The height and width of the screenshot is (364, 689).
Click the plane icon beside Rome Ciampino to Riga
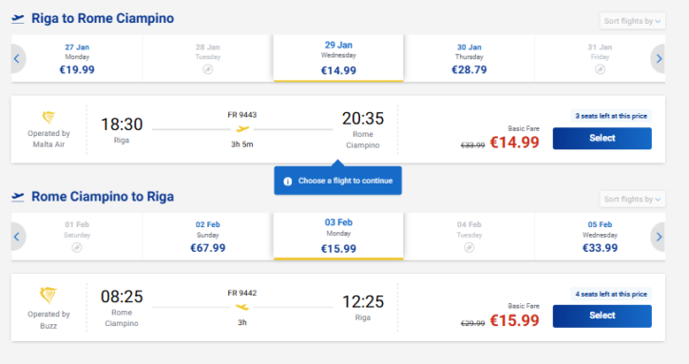pos(17,197)
